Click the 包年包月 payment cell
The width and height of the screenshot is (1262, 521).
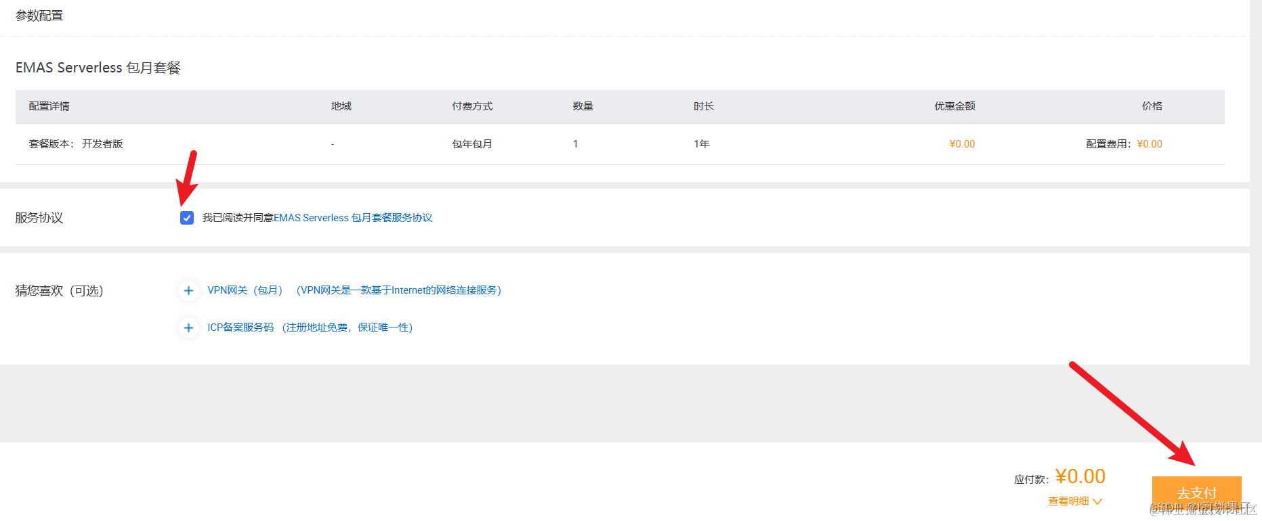[472, 144]
